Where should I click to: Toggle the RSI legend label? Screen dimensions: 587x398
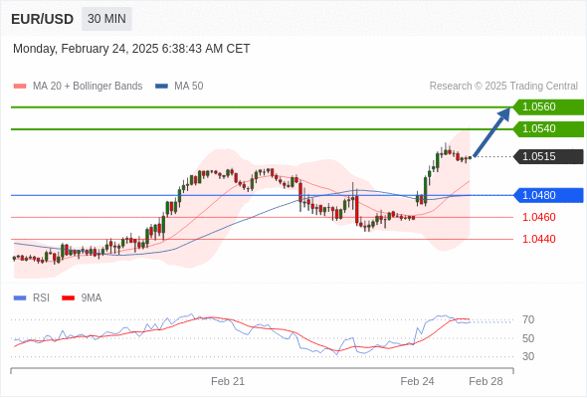click(41, 298)
